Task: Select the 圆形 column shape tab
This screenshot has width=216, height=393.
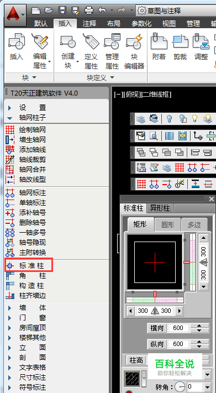Action: [167, 224]
